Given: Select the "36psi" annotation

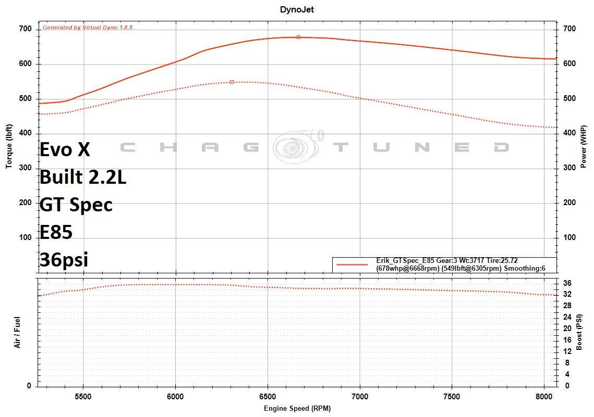Looking at the screenshot, I should [x=64, y=260].
